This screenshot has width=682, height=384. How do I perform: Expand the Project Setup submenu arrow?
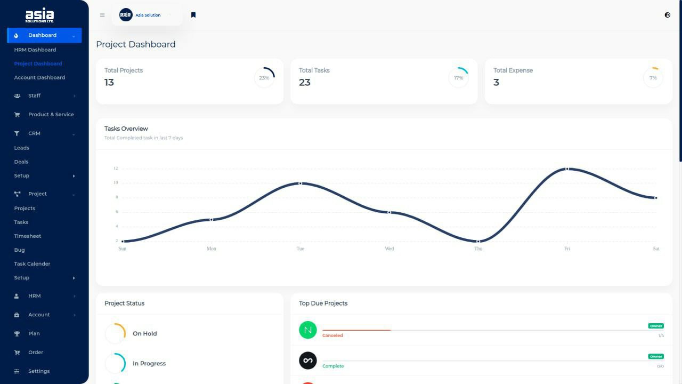(74, 278)
